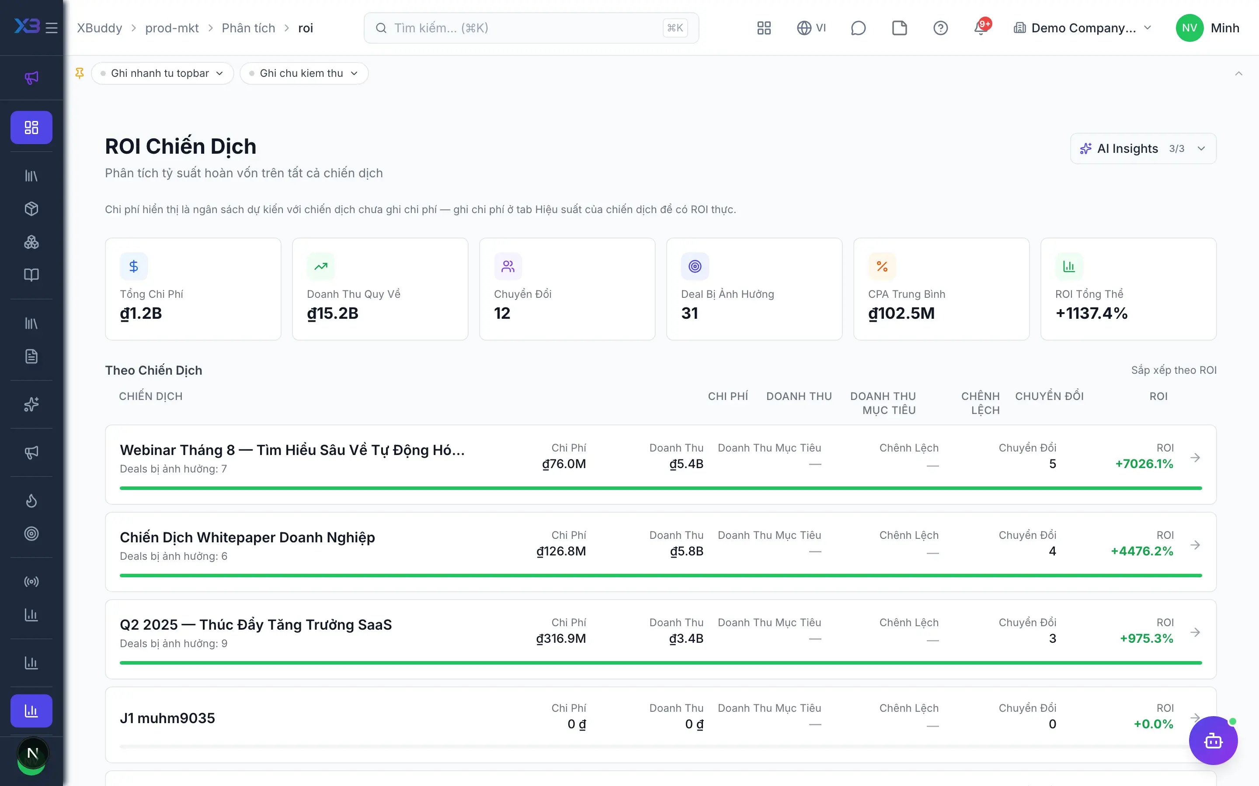
Task: Click the XB logo in sidebar
Action: coord(27,26)
